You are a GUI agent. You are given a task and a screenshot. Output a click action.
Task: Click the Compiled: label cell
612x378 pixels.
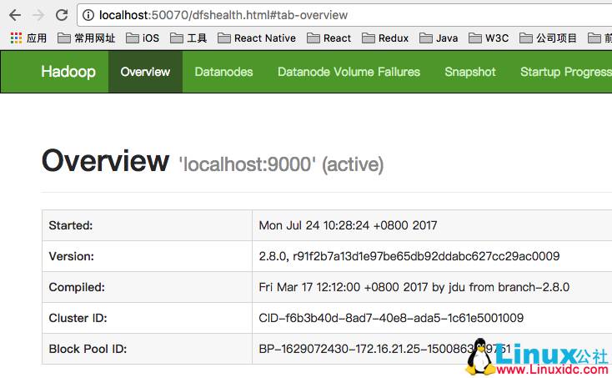point(147,287)
